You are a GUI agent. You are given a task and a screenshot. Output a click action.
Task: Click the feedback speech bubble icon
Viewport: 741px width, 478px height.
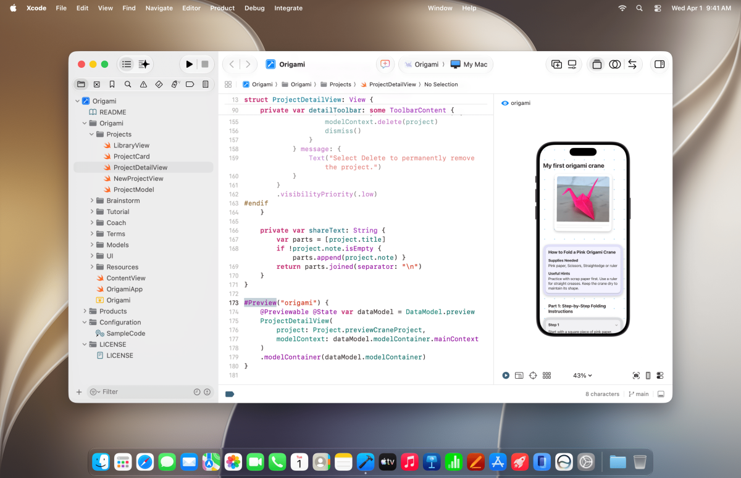tap(385, 64)
